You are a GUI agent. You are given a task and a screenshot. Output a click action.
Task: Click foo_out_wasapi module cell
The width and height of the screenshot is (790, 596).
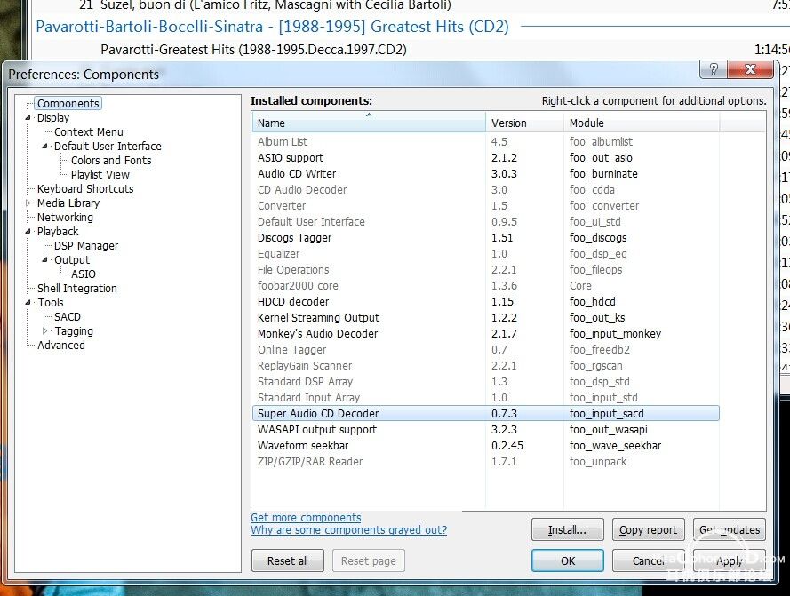(608, 430)
